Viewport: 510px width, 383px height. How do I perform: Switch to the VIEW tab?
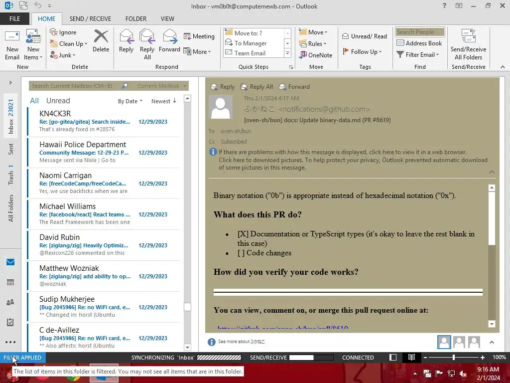[x=167, y=19]
